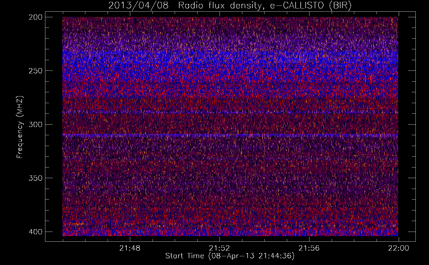Screen dimensions: 429x265
Task: Click the 350 frequency tick label
Action: coord(35,178)
